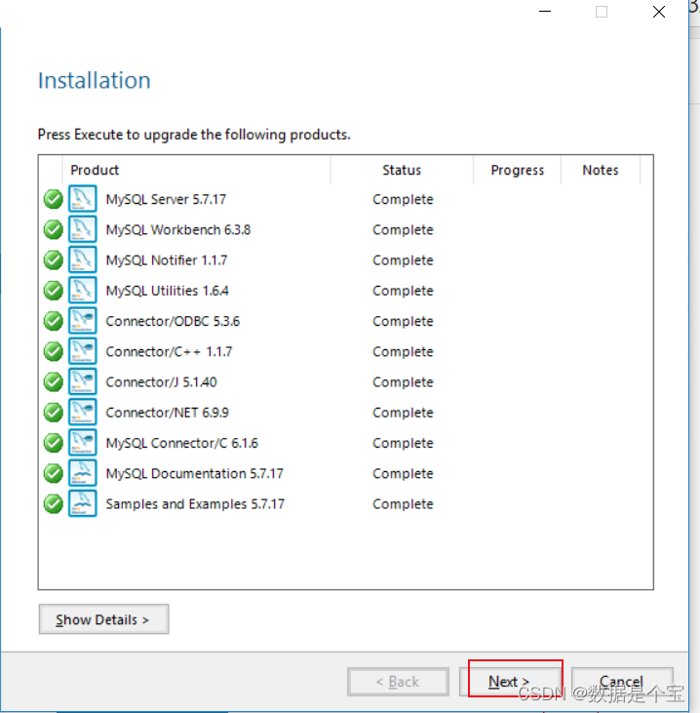The height and width of the screenshot is (713, 700).
Task: Select the Connector/ODBC 5.3.6 row text
Action: 173,321
